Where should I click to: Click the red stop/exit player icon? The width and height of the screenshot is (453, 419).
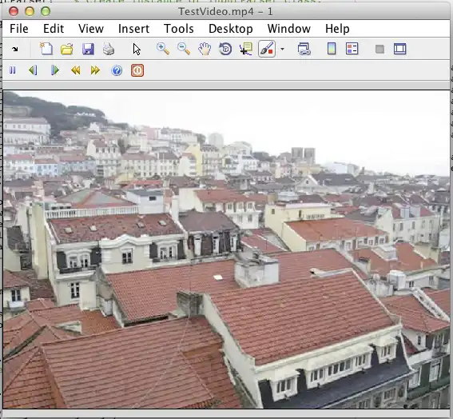(x=137, y=70)
